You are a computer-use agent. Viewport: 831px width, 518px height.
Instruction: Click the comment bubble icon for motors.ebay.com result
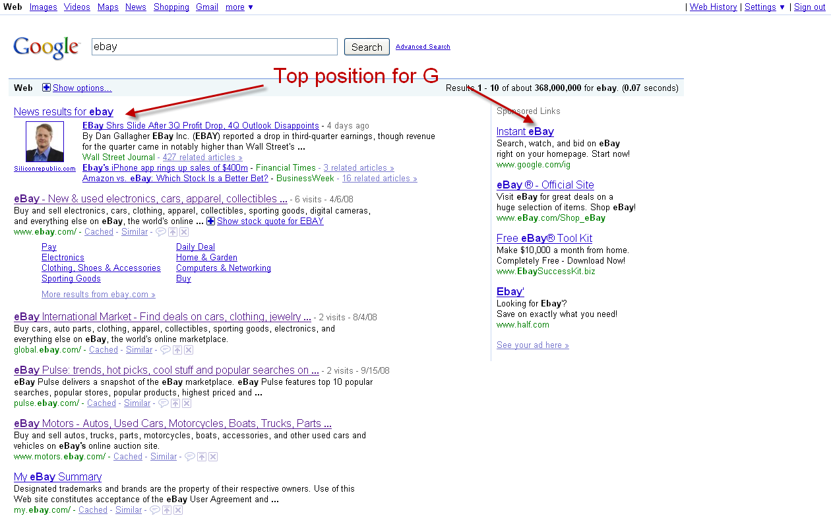click(189, 457)
